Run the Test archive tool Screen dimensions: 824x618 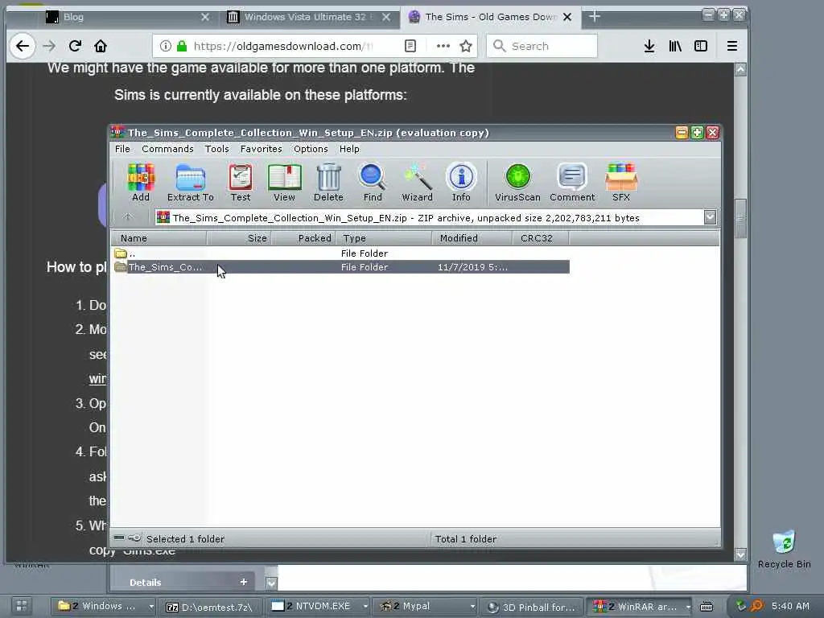coord(240,183)
